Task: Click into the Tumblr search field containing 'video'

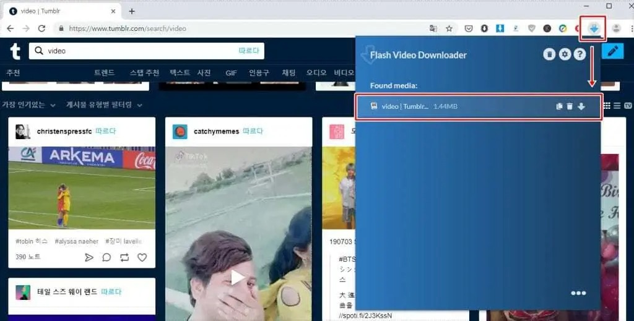Action: 146,51
